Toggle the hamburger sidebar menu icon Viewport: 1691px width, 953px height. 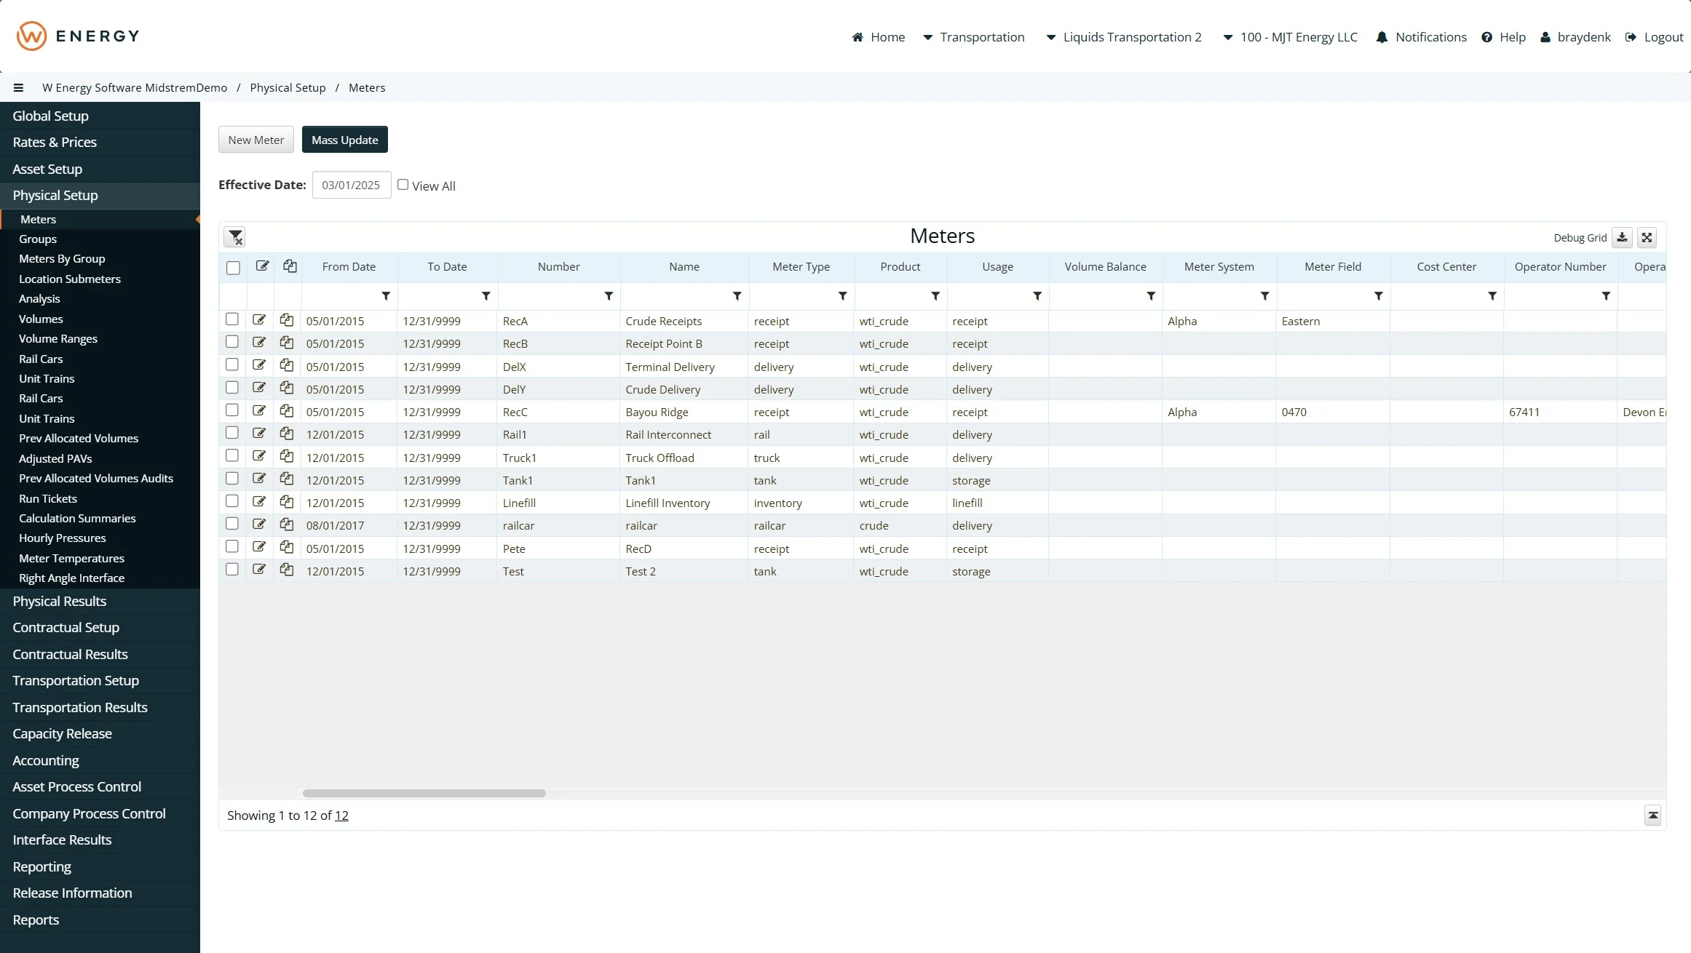[18, 87]
